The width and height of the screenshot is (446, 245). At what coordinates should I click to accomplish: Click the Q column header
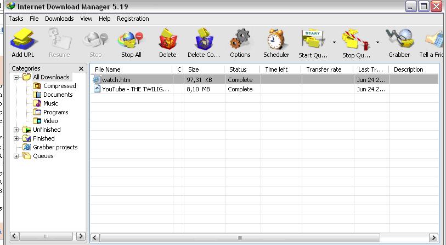pos(178,69)
